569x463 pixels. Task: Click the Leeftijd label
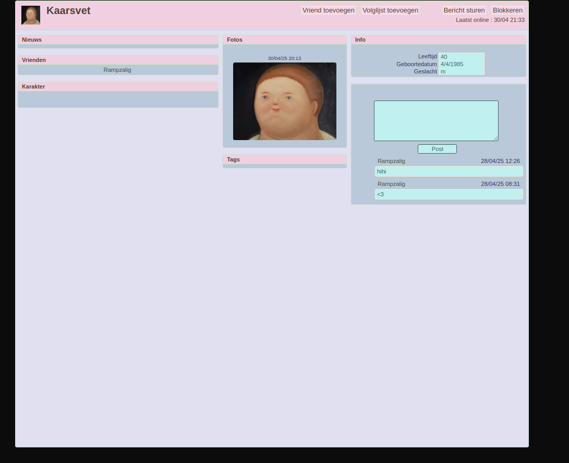coord(428,57)
